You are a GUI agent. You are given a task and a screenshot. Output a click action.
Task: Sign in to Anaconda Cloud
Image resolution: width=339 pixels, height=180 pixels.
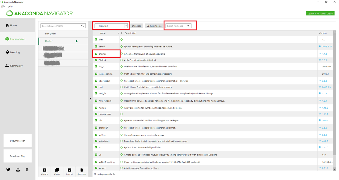pyautogui.click(x=320, y=13)
